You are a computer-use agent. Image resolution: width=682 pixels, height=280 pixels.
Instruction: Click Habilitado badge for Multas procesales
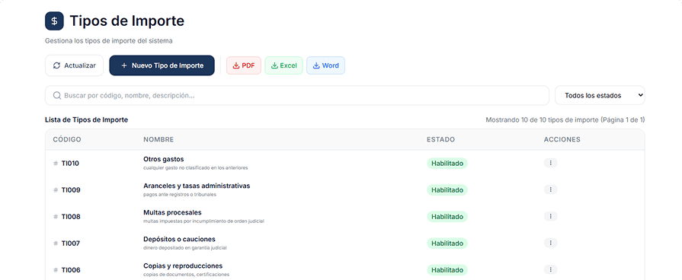447,217
